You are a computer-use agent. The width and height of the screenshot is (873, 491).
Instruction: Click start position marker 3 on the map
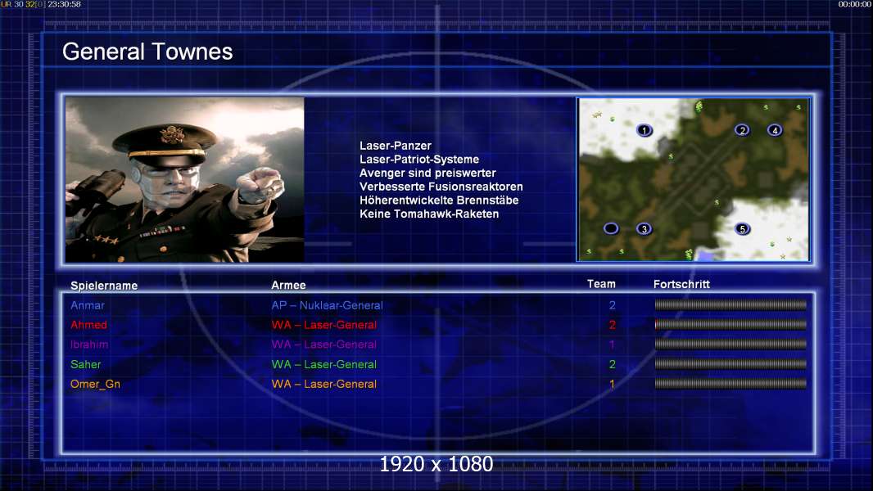tap(645, 228)
